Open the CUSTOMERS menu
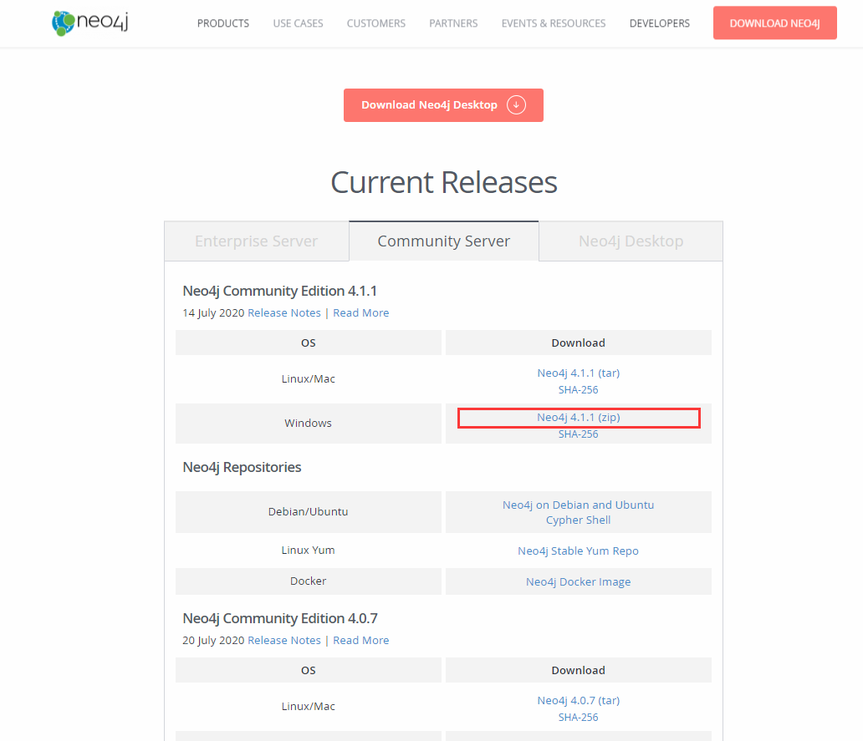 click(376, 23)
